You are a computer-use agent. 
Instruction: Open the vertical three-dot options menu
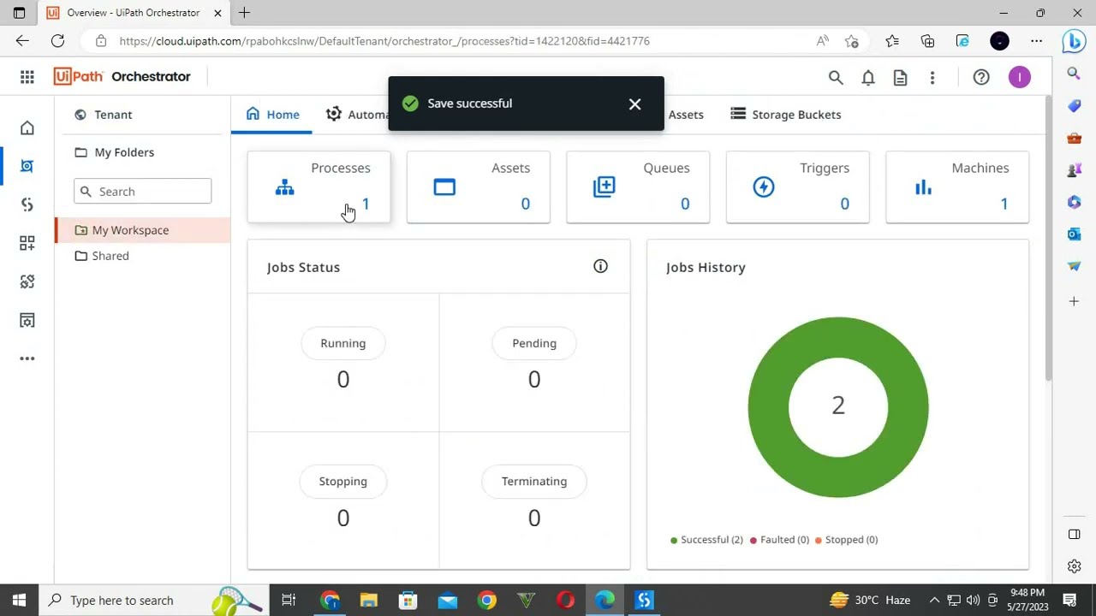(932, 78)
